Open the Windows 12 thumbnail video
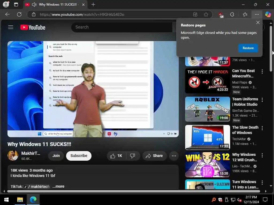This screenshot has width=274, height=205. pyautogui.click(x=208, y=164)
